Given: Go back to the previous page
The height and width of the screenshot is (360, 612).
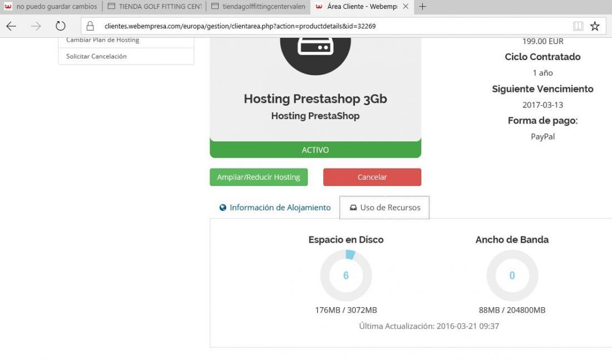Looking at the screenshot, I should click(11, 26).
